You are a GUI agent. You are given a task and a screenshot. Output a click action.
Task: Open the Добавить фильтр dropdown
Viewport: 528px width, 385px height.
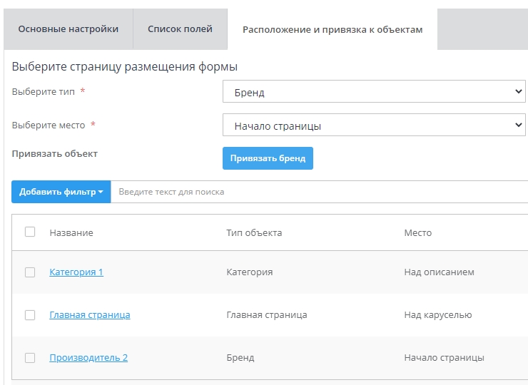pyautogui.click(x=61, y=192)
